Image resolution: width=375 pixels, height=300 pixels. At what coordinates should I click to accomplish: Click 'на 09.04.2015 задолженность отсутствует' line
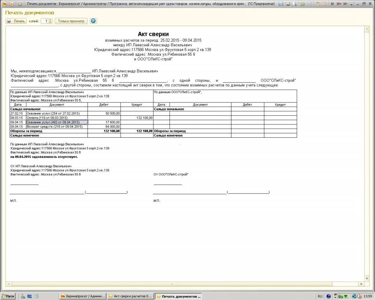(x=44, y=157)
